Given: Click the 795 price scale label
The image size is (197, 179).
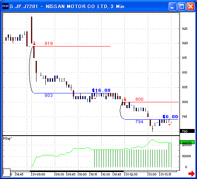Looking at the screenshot, I should 185,117.
